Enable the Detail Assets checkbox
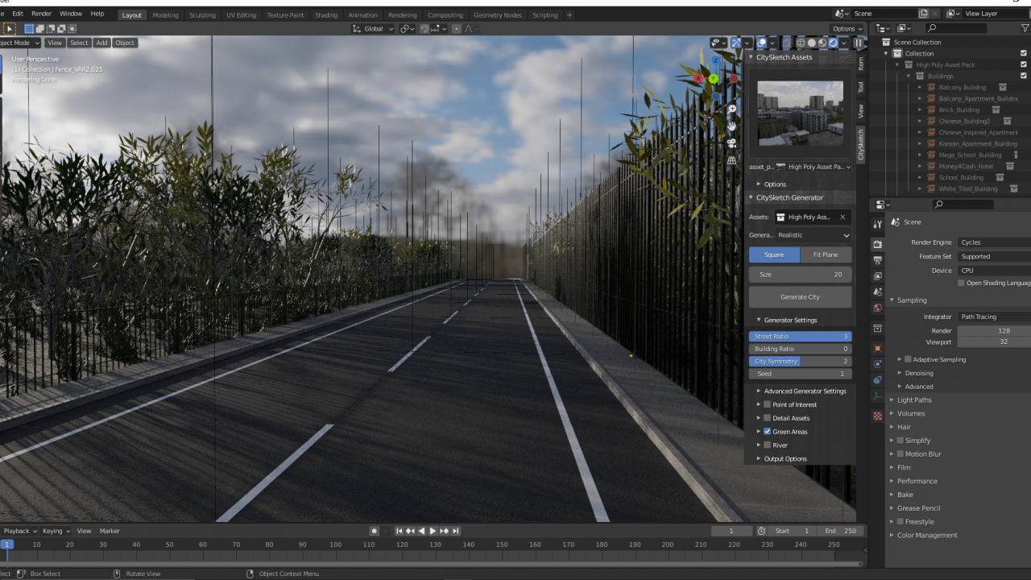The width and height of the screenshot is (1031, 580). (x=767, y=418)
